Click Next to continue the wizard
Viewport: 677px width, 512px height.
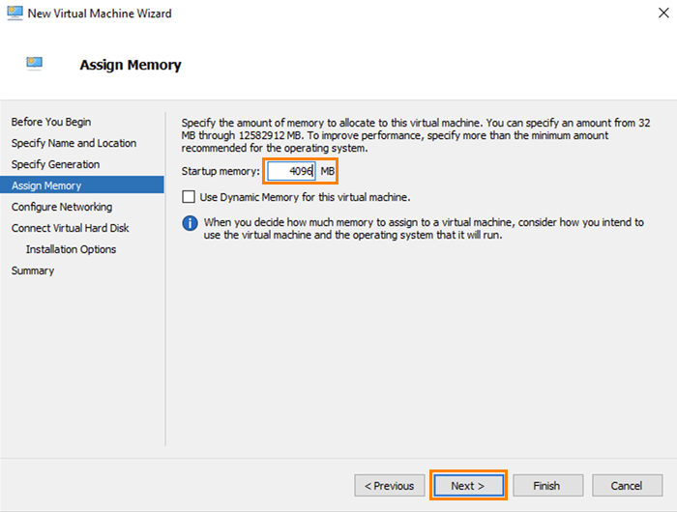[x=468, y=485]
